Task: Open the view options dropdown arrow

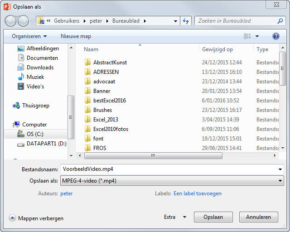Action: [x=257, y=36]
